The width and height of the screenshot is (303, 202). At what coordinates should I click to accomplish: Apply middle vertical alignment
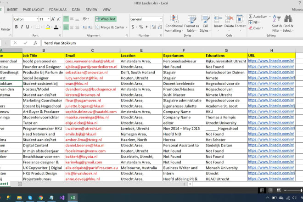point(72,19)
